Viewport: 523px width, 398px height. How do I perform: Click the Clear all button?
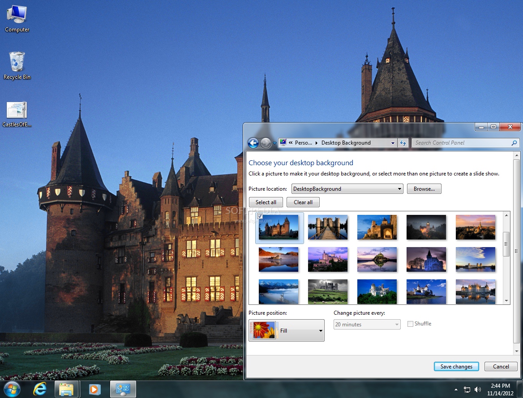(x=303, y=202)
